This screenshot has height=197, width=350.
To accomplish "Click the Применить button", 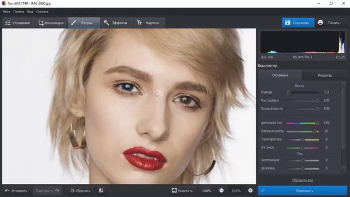I will point(302,191).
